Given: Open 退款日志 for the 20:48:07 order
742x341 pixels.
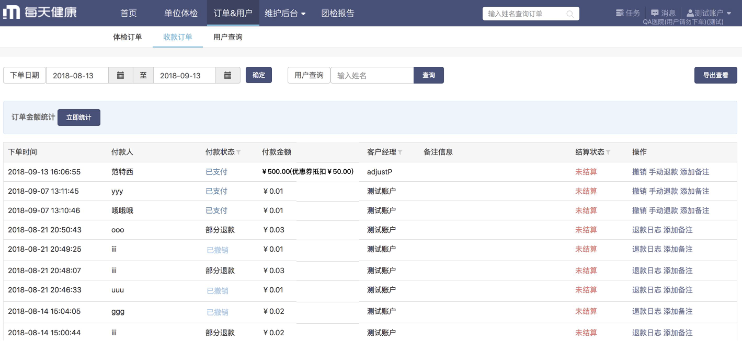Looking at the screenshot, I should coord(647,271).
